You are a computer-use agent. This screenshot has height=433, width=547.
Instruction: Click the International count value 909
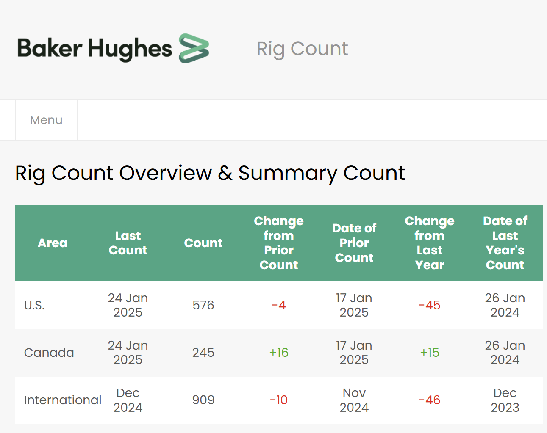[203, 400]
